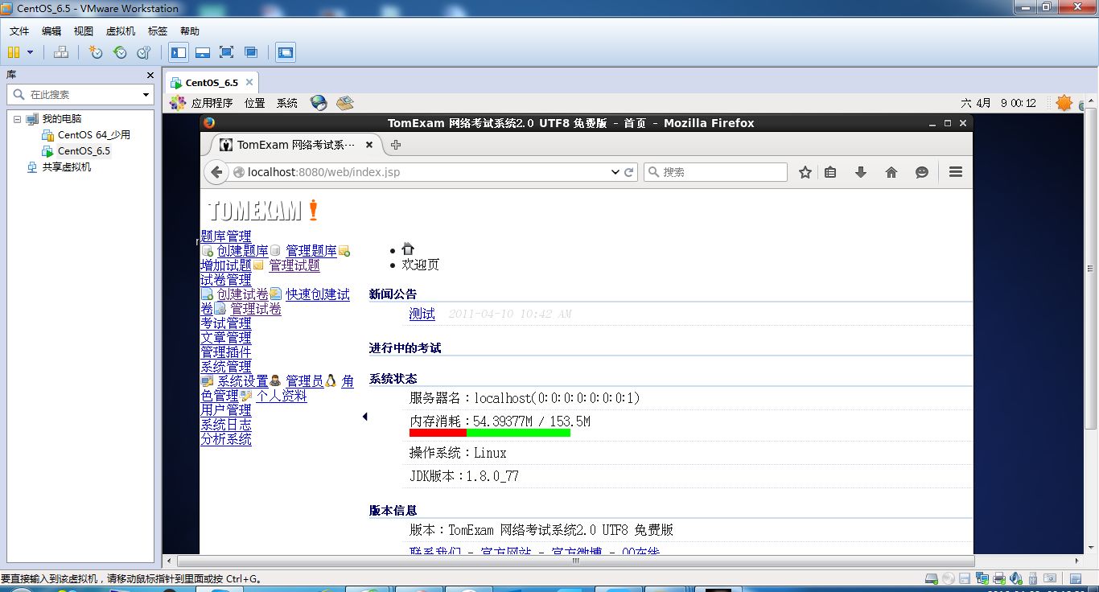Switch to Unity mode icon
This screenshot has height=592, width=1099.
coord(251,52)
